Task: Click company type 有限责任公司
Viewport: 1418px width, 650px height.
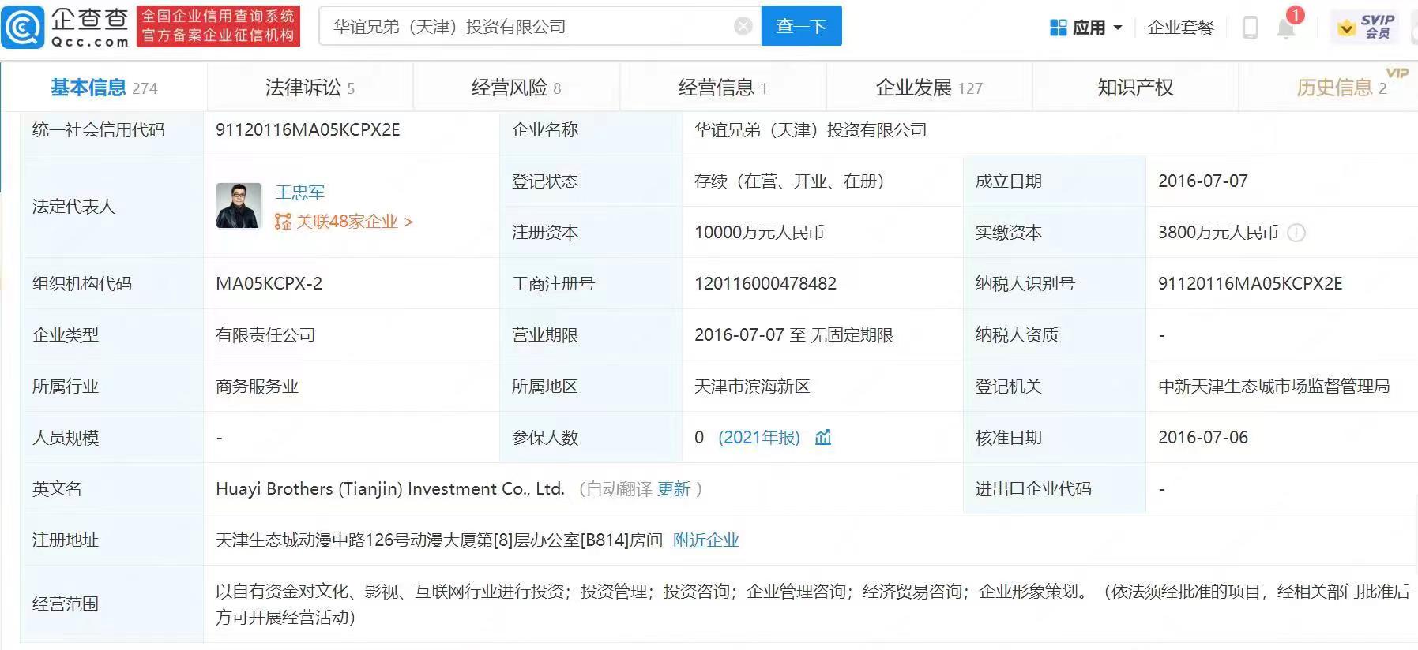Action: (x=265, y=335)
